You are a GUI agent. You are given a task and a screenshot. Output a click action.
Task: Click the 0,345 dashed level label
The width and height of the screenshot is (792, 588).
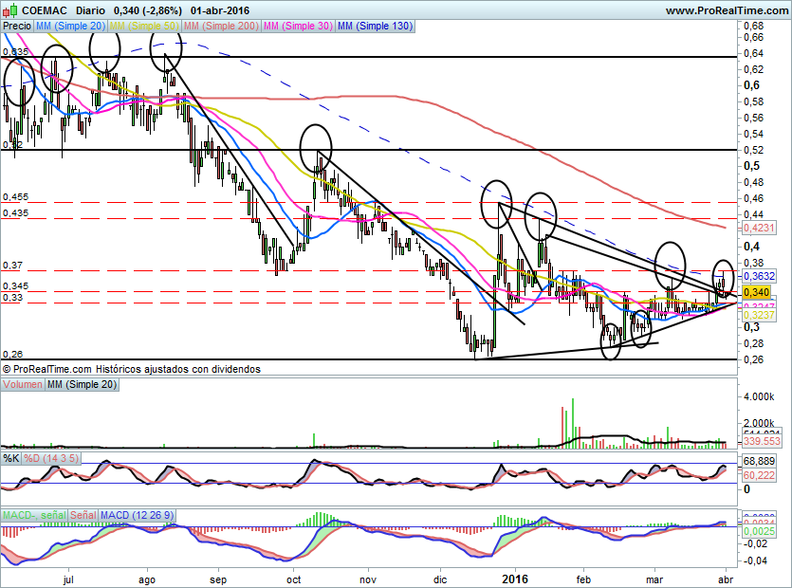coord(15,285)
